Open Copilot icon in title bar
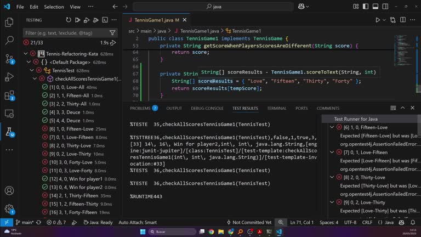Image resolution: width=421 pixels, height=237 pixels. point(301,7)
